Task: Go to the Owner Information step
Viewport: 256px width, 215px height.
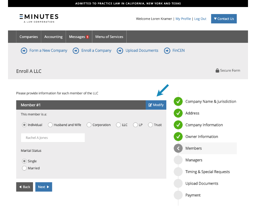Action: point(202,136)
